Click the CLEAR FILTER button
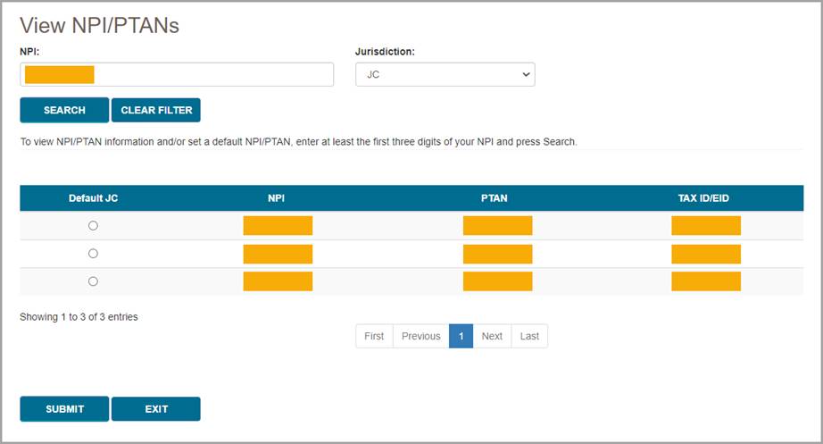The height and width of the screenshot is (444, 823). click(156, 110)
